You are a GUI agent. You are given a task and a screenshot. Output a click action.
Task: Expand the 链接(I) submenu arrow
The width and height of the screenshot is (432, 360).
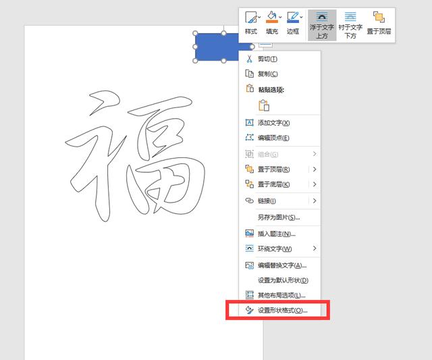(x=315, y=201)
